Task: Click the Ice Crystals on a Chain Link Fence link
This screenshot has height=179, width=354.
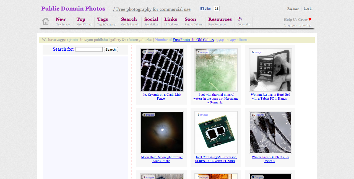Action: [x=162, y=97]
